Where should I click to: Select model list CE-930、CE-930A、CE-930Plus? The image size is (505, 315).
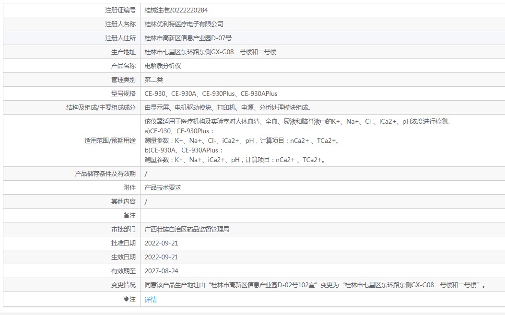[211, 93]
